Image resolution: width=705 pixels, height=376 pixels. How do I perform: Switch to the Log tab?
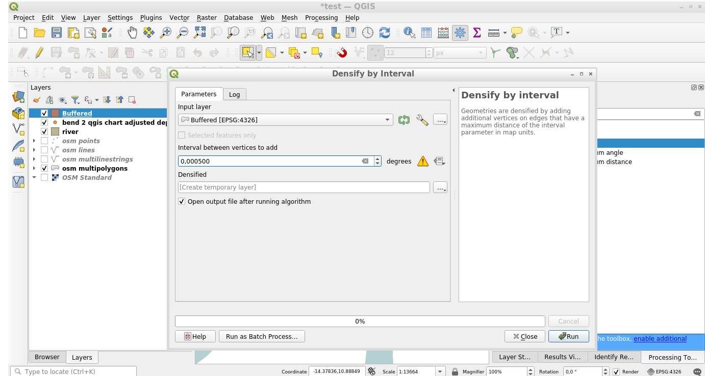[x=235, y=94]
